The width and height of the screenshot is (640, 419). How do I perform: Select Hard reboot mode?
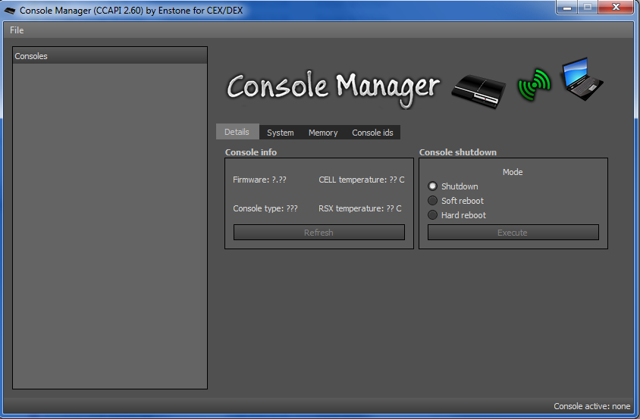point(433,215)
